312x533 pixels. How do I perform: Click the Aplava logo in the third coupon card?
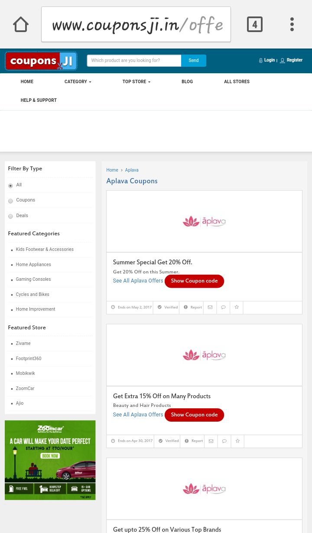[x=204, y=489]
